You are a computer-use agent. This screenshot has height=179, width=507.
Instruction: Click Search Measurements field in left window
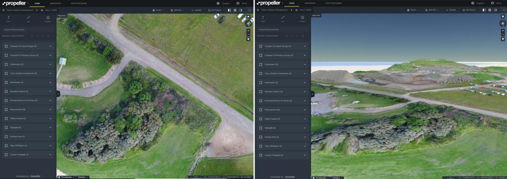28,29
